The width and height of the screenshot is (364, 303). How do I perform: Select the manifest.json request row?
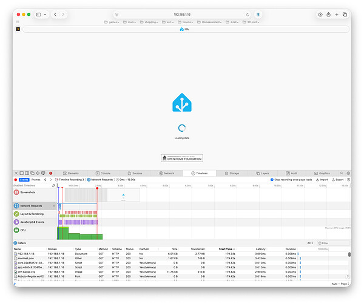156,258
